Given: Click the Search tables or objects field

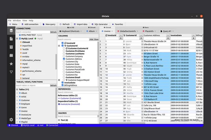Looking at the screenshot, I should (33, 85).
